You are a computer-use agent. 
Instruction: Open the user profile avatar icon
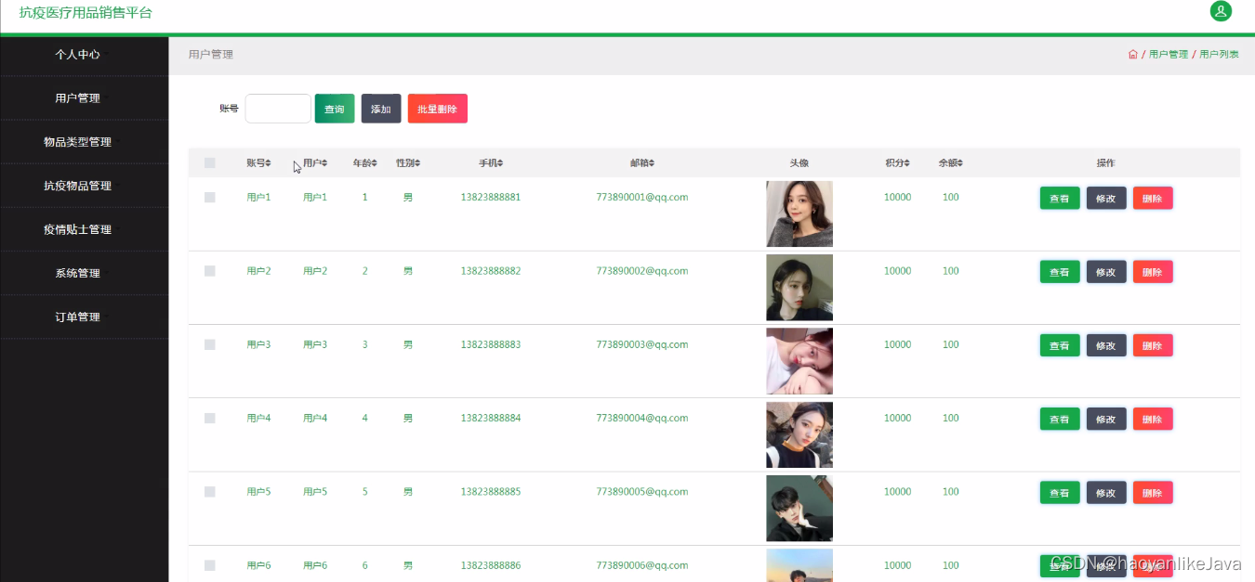(1220, 11)
